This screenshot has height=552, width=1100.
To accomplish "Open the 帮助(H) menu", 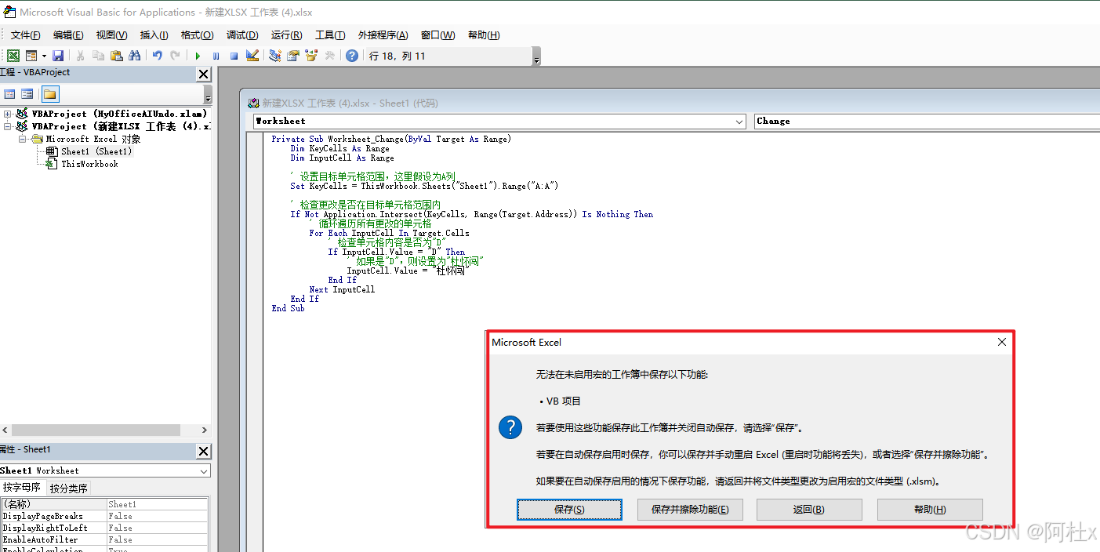I will tap(484, 34).
